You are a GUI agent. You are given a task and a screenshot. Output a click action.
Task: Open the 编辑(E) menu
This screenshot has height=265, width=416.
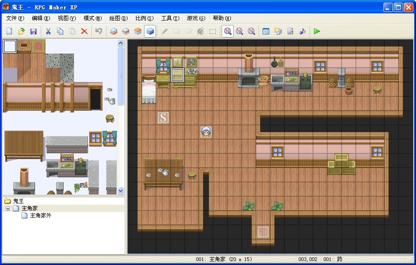coord(41,18)
